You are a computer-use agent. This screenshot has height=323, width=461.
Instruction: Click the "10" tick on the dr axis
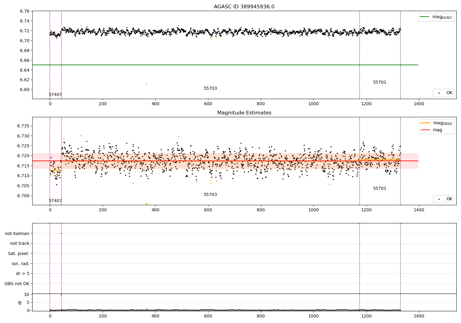coord(27,295)
